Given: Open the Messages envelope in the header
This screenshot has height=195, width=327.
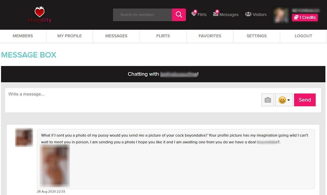Looking at the screenshot, I should pos(226,14).
